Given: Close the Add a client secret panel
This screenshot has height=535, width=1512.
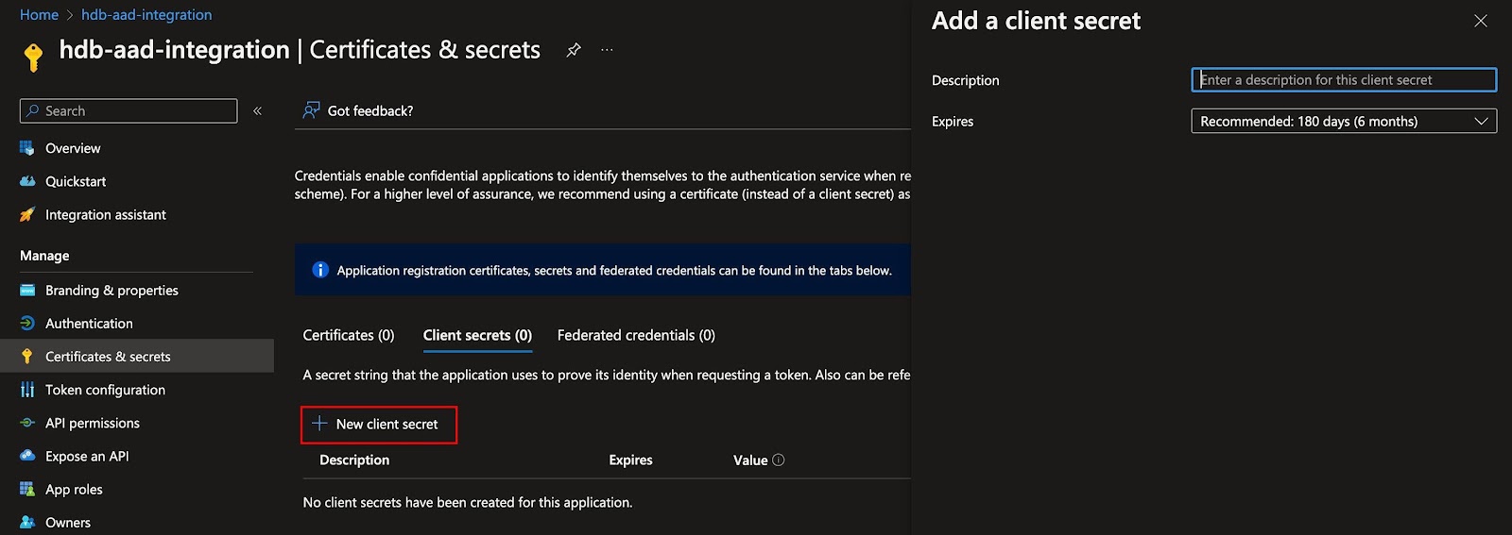Looking at the screenshot, I should pyautogui.click(x=1480, y=21).
